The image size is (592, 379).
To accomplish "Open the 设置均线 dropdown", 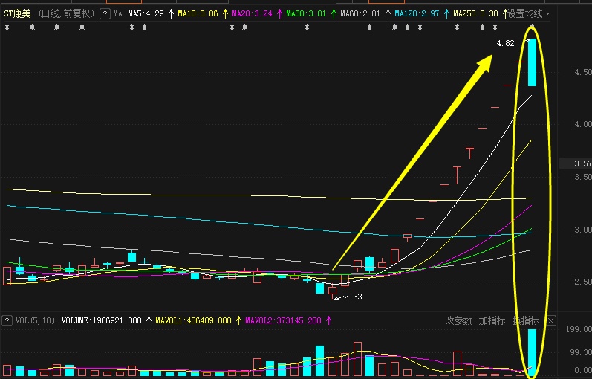I will point(528,13).
